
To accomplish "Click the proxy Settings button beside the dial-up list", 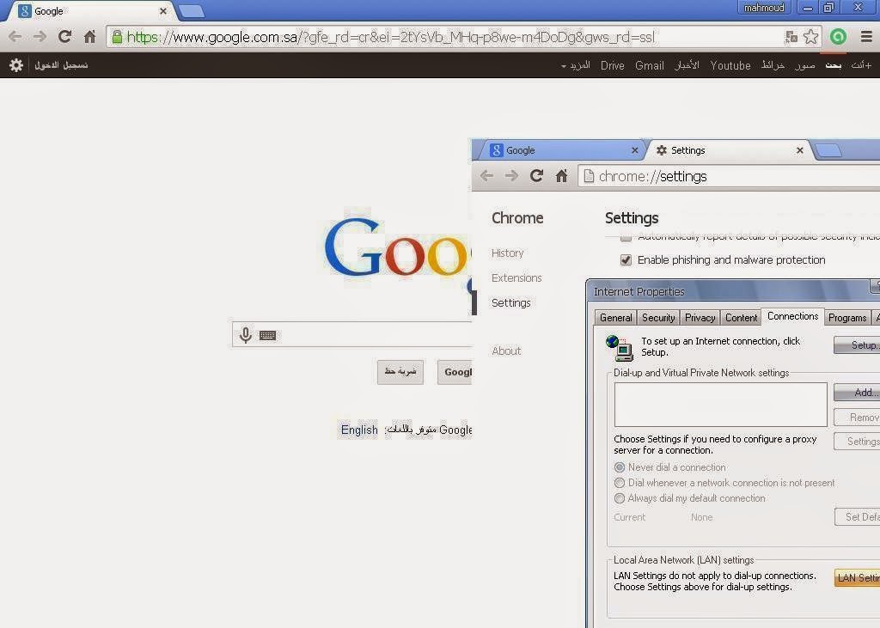I will (857, 441).
